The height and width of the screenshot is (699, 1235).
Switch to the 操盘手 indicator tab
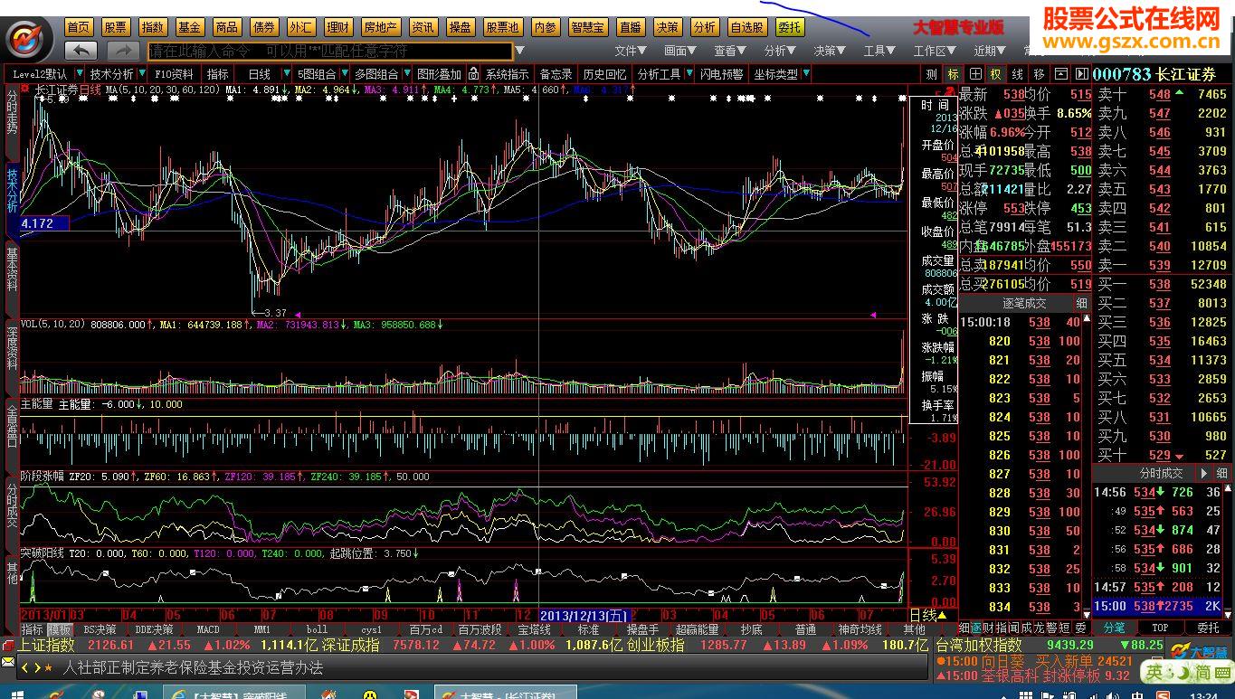coord(642,628)
